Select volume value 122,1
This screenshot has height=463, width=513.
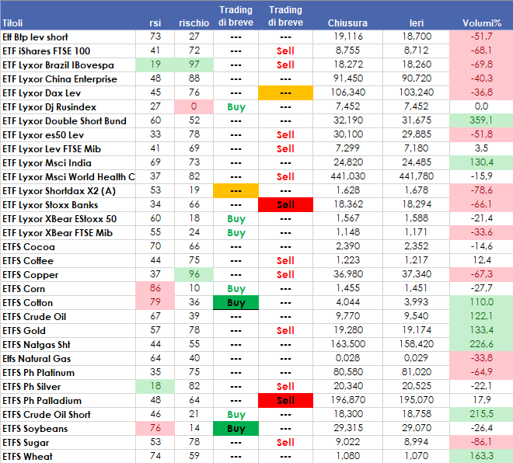[x=481, y=316]
